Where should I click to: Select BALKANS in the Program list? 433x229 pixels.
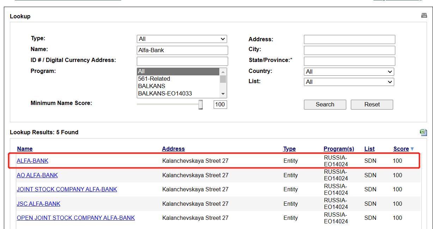coord(152,86)
